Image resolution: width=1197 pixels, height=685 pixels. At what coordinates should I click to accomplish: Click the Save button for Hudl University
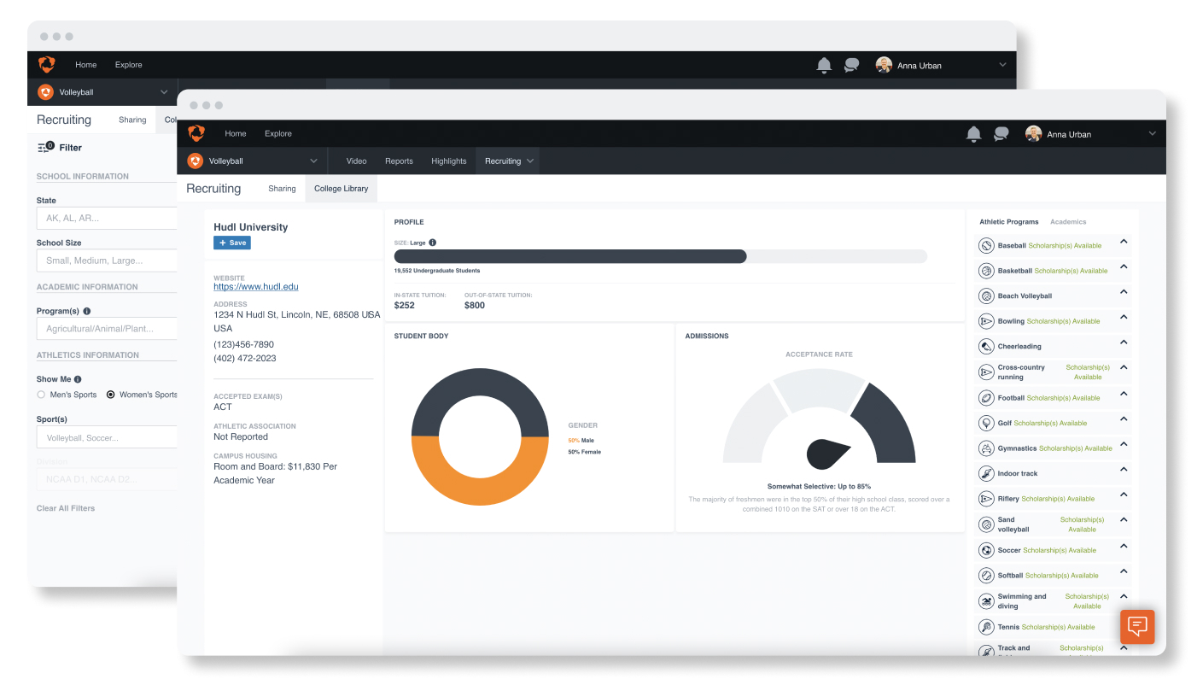232,243
